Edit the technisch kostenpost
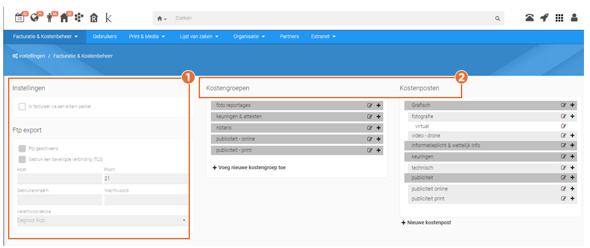 point(564,168)
